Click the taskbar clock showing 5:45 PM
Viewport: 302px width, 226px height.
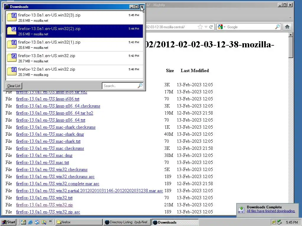[x=292, y=222]
